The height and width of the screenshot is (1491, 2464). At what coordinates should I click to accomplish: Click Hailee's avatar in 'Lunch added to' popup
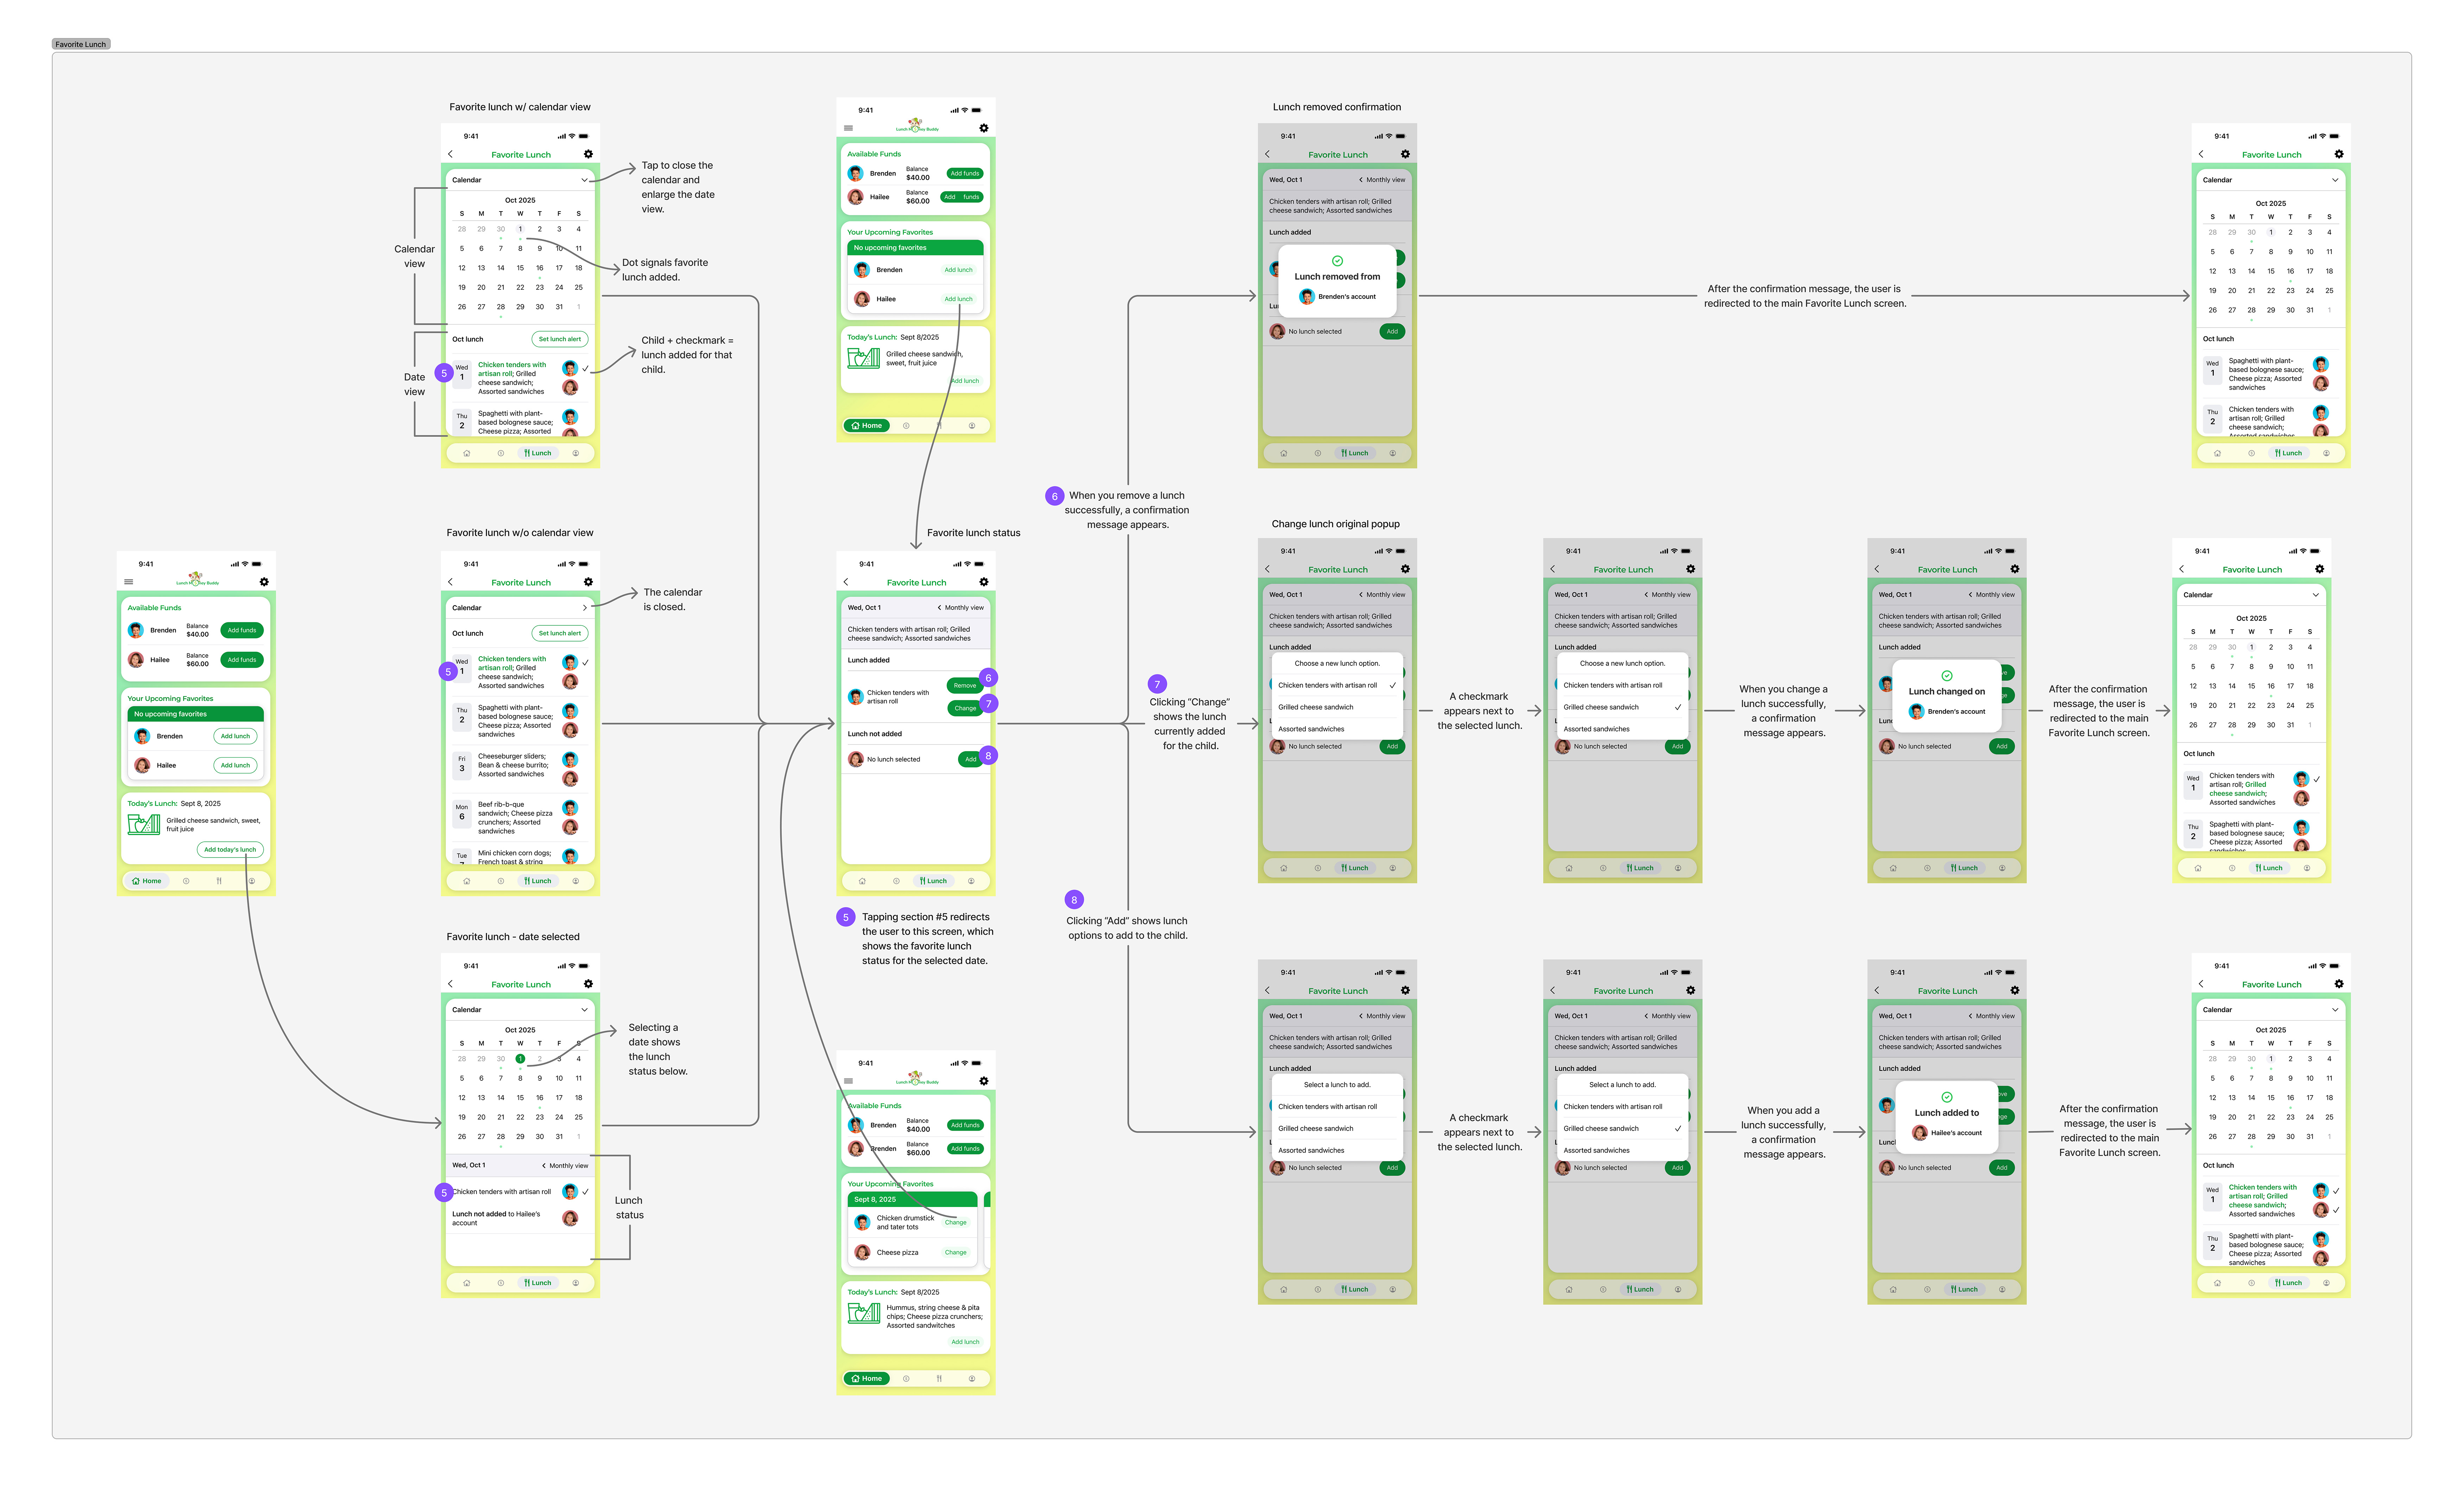pyautogui.click(x=1920, y=1133)
